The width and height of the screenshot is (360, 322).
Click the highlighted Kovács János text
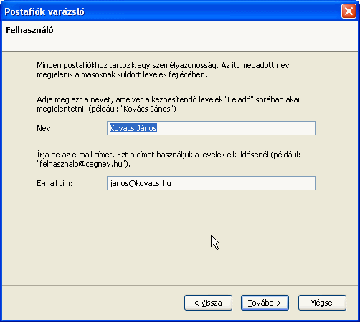(133, 128)
